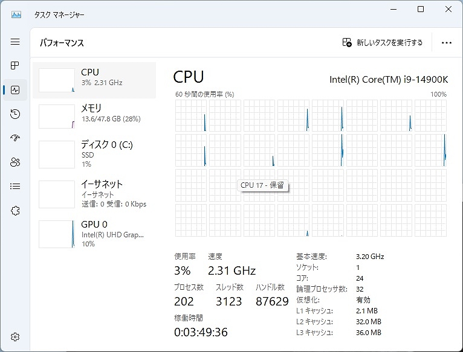Click the top-right logical processor graph
463x352 pixels.
point(430,115)
